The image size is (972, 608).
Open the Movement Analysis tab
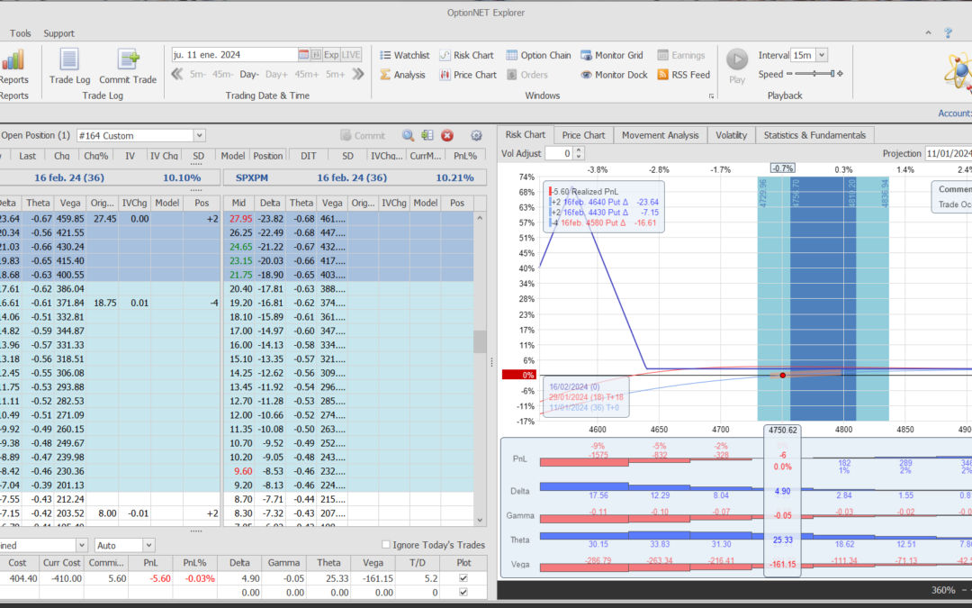pos(660,135)
